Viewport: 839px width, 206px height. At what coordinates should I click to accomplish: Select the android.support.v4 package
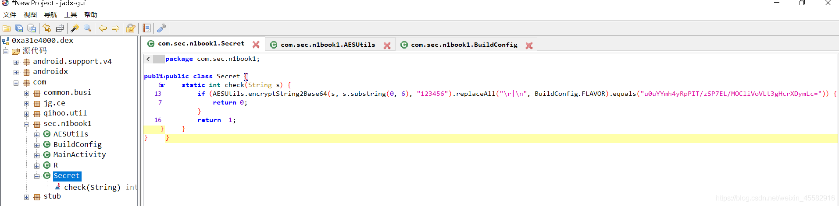(x=72, y=61)
